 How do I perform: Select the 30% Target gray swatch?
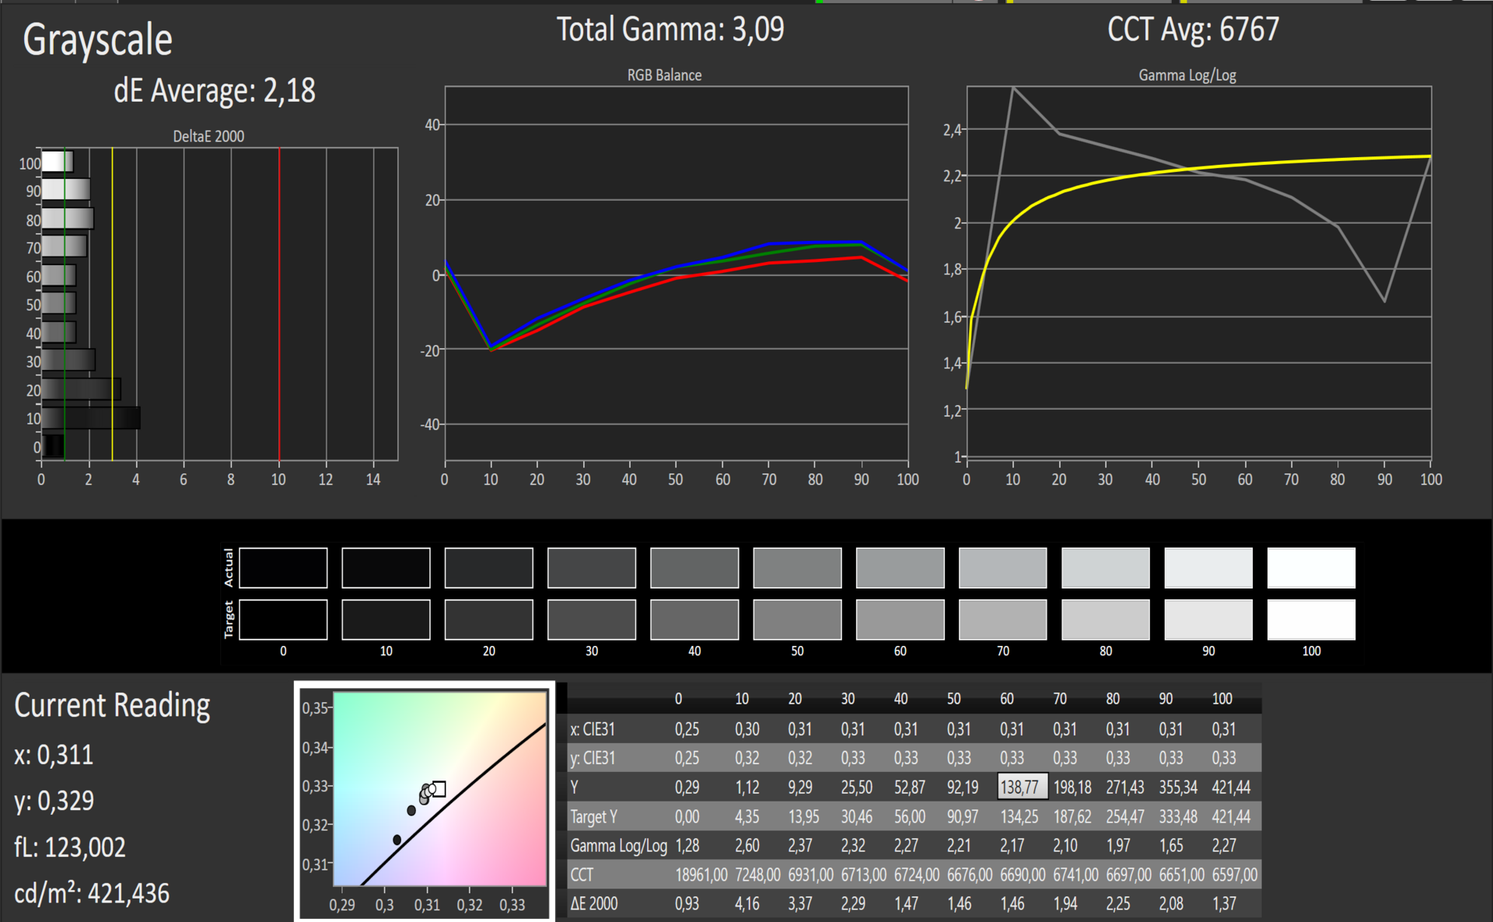[591, 619]
